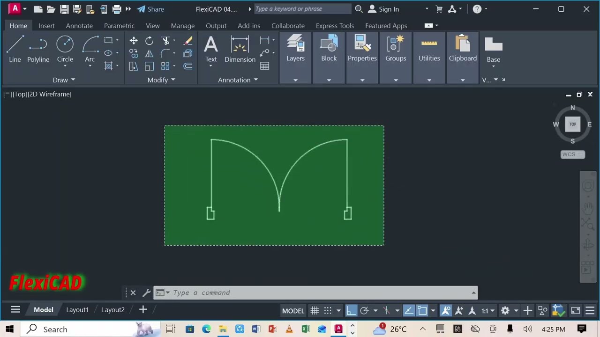Select the Scale tool
The height and width of the screenshot is (337, 600).
click(x=149, y=66)
